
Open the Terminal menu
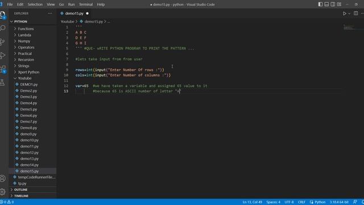tap(86, 5)
